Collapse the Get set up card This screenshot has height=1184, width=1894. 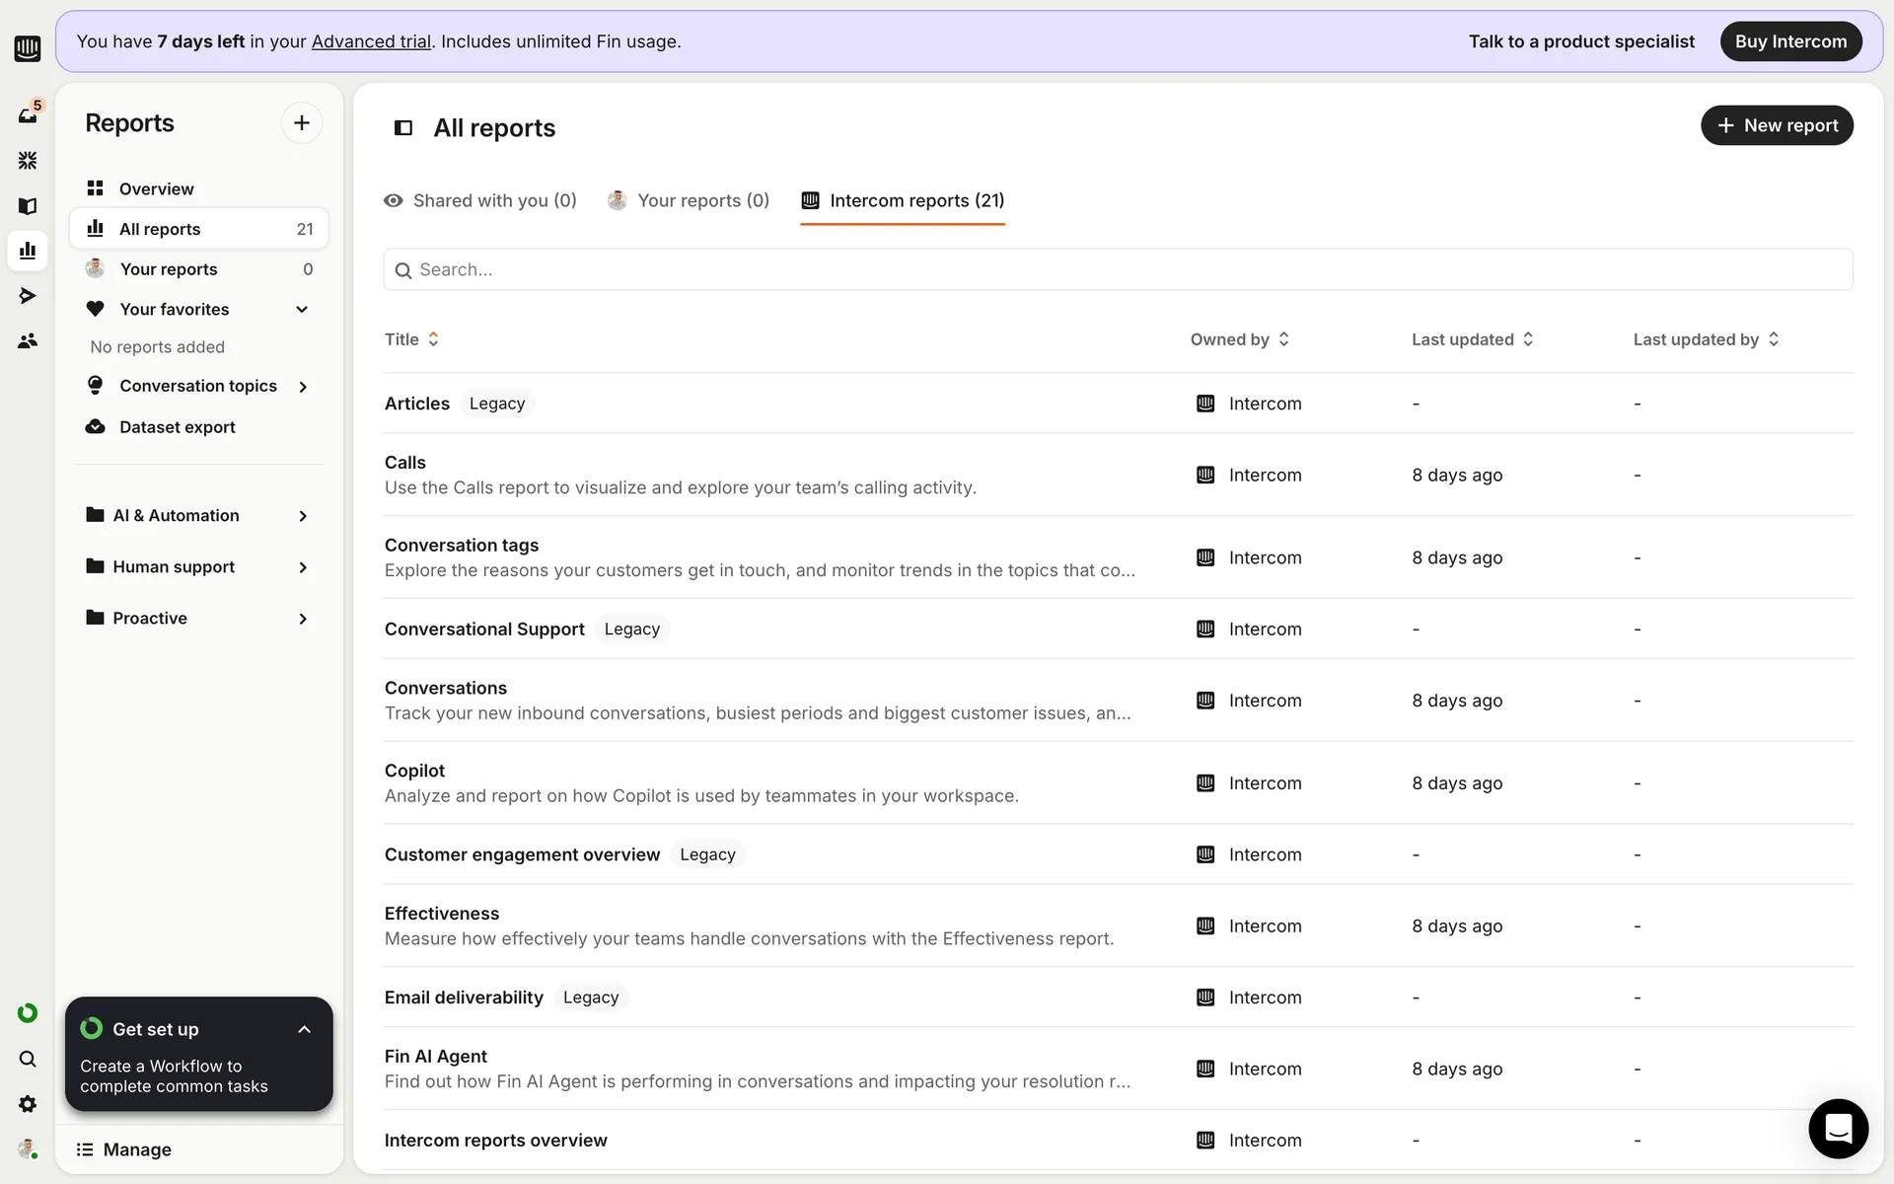304,1029
